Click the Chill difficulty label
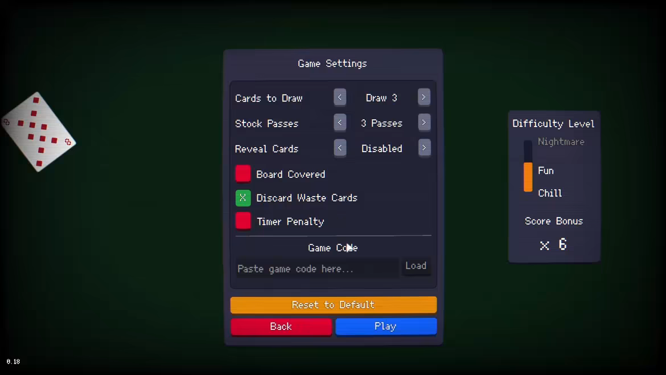This screenshot has height=375, width=666. 550,193
